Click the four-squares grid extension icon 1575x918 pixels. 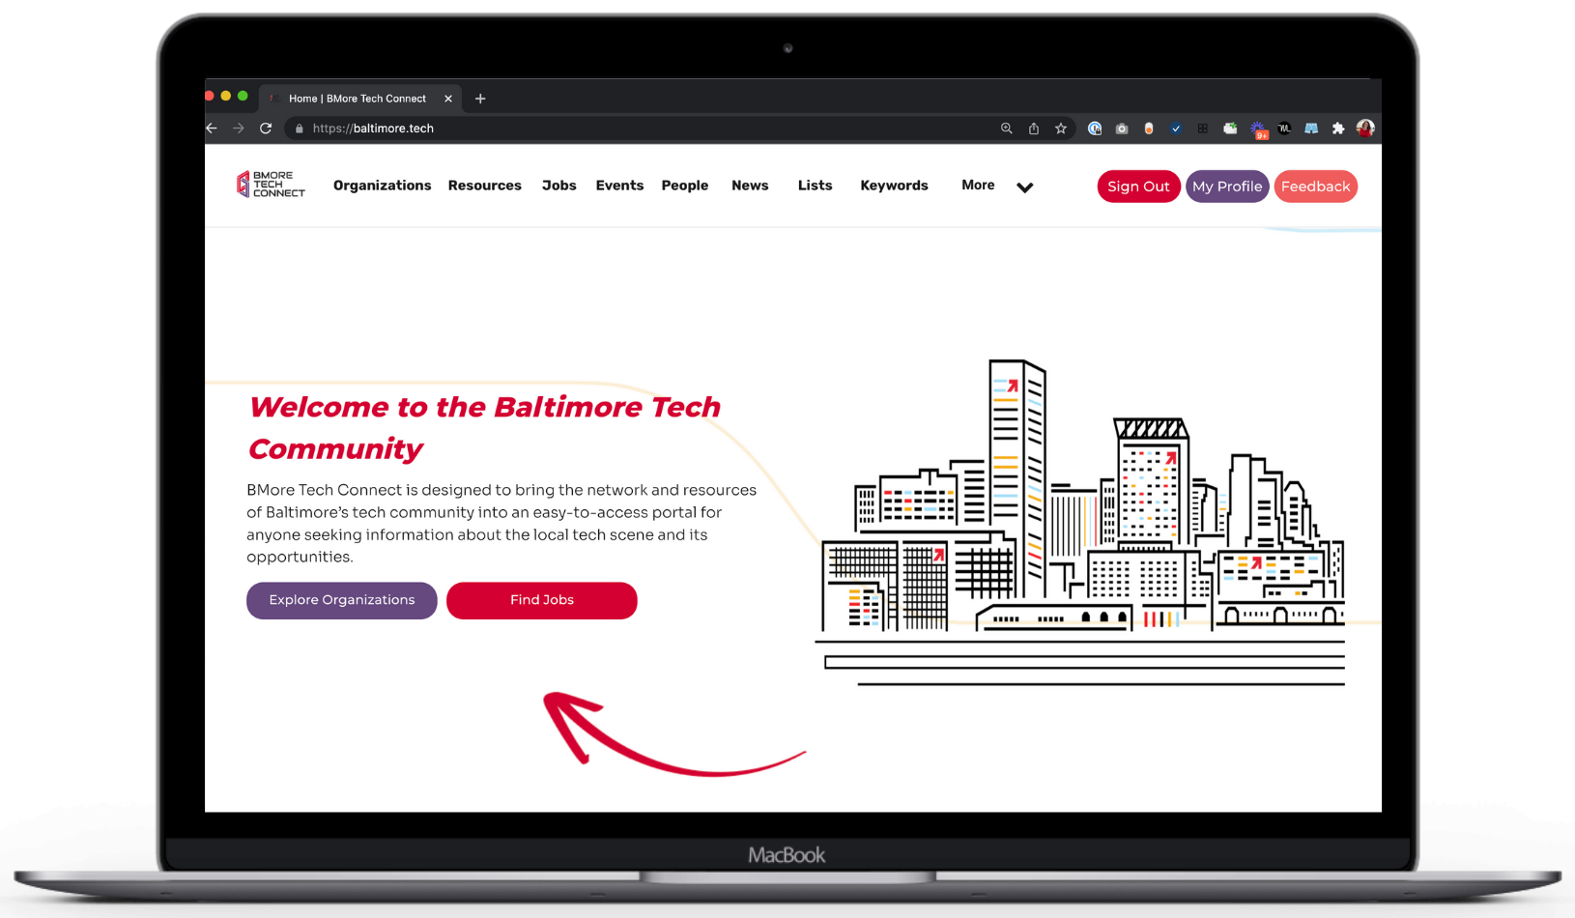click(x=1203, y=128)
